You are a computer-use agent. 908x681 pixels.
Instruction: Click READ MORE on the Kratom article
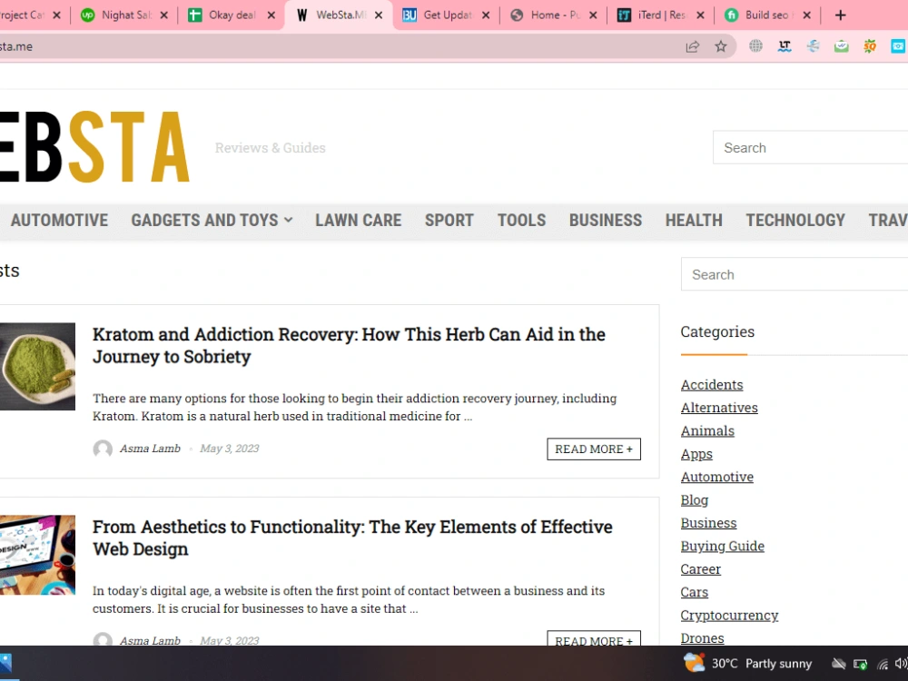click(x=594, y=449)
